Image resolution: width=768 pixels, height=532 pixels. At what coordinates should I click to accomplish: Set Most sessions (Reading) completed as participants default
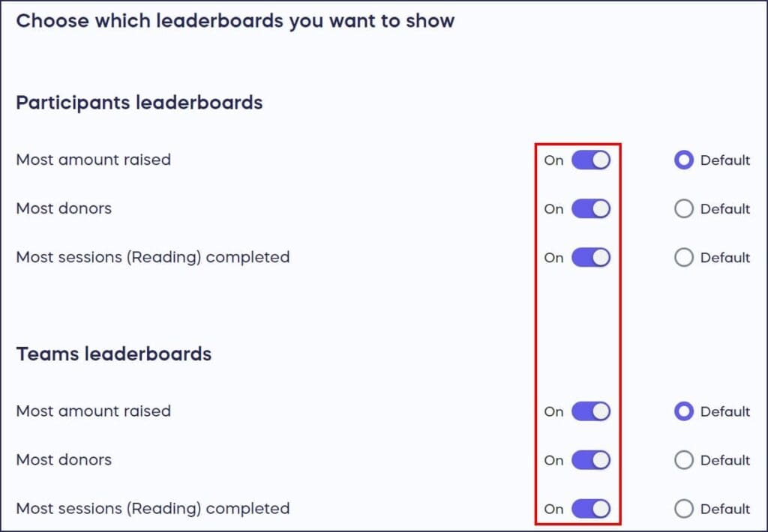[x=684, y=257]
